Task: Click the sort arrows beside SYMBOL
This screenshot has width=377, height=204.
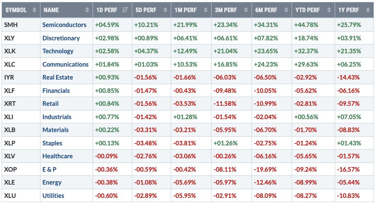Action: [x=34, y=10]
